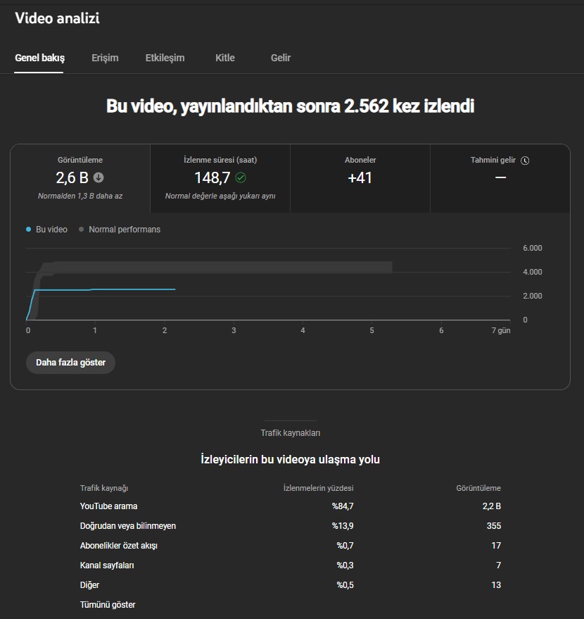Select the Tahmini gelir metric card
The image size is (584, 619).
click(x=500, y=178)
